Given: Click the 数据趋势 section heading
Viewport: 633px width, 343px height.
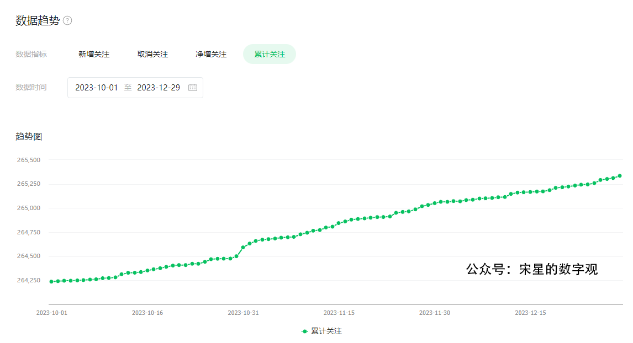Looking at the screenshot, I should 38,21.
